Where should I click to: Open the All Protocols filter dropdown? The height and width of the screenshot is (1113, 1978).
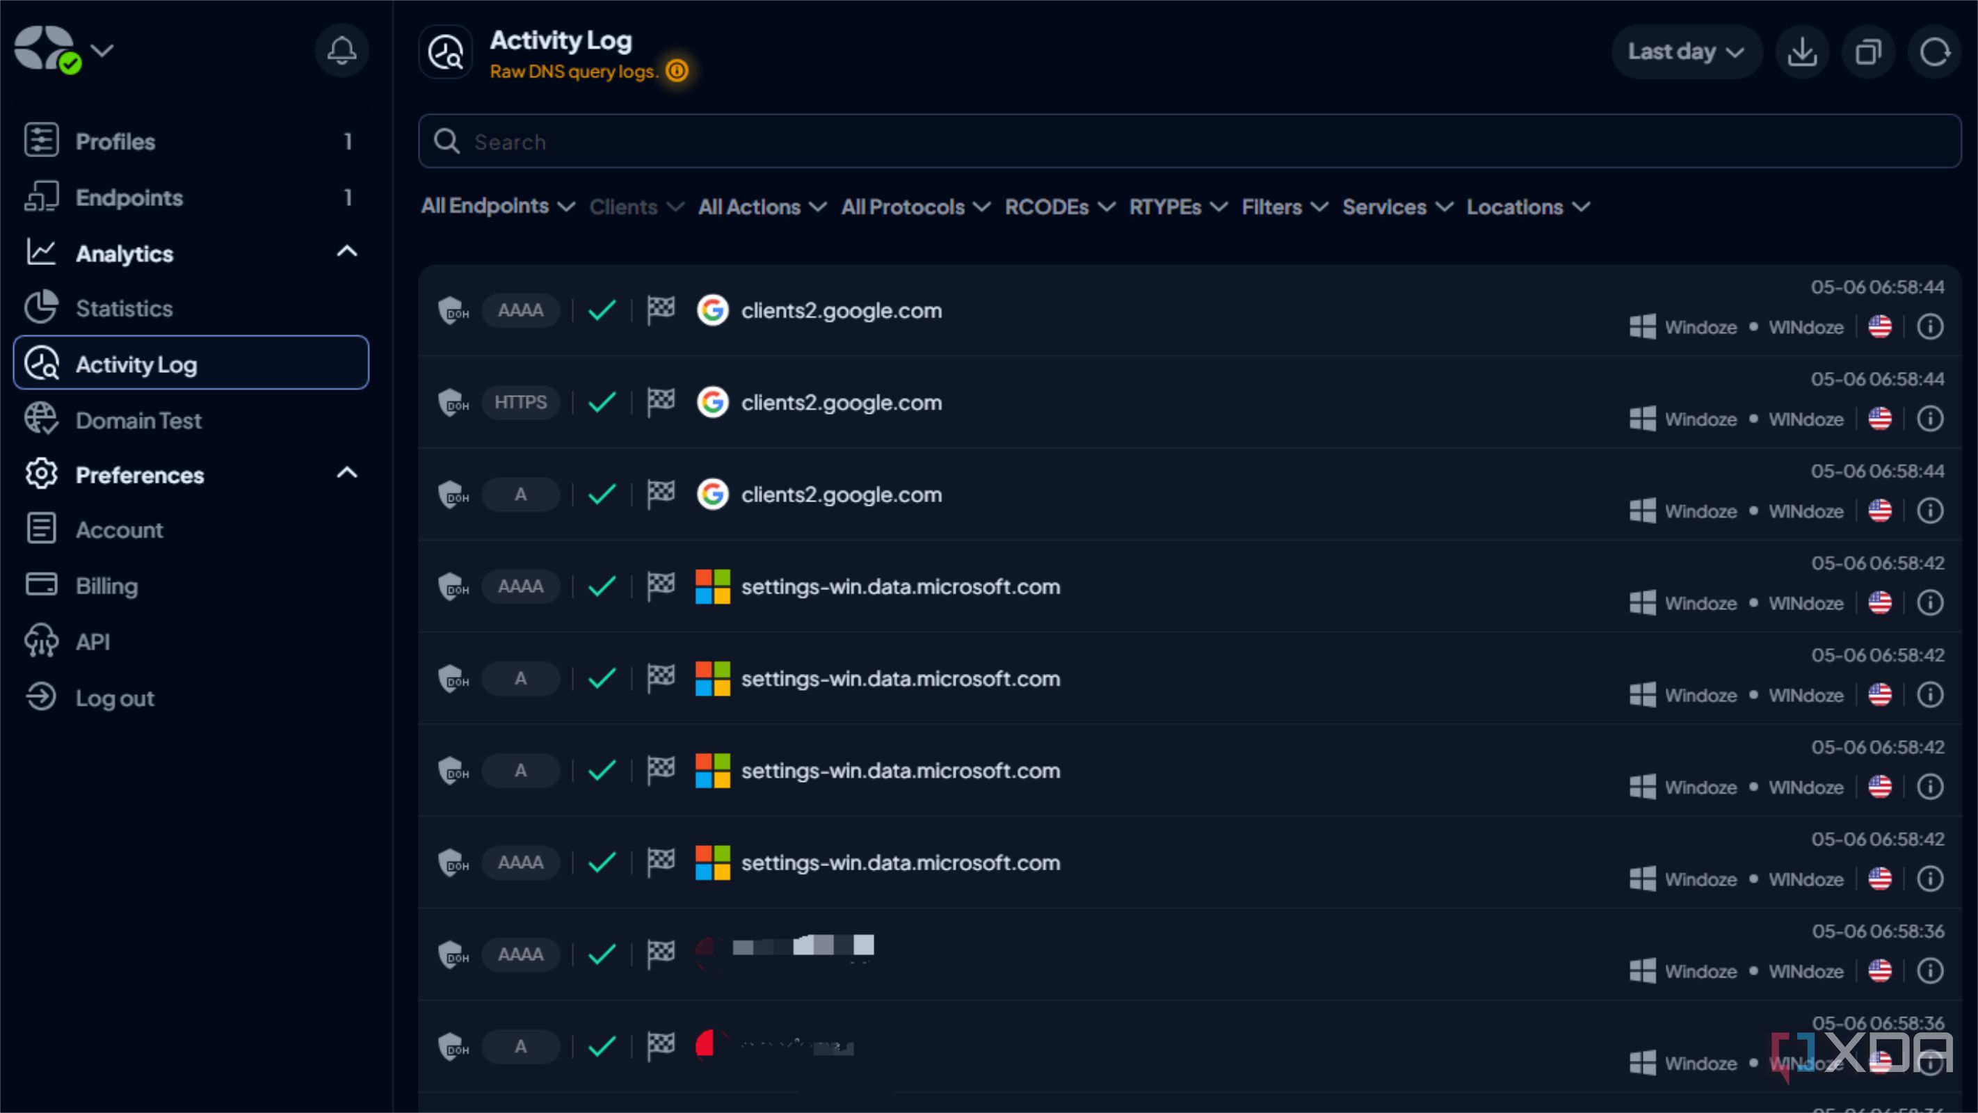click(x=916, y=207)
